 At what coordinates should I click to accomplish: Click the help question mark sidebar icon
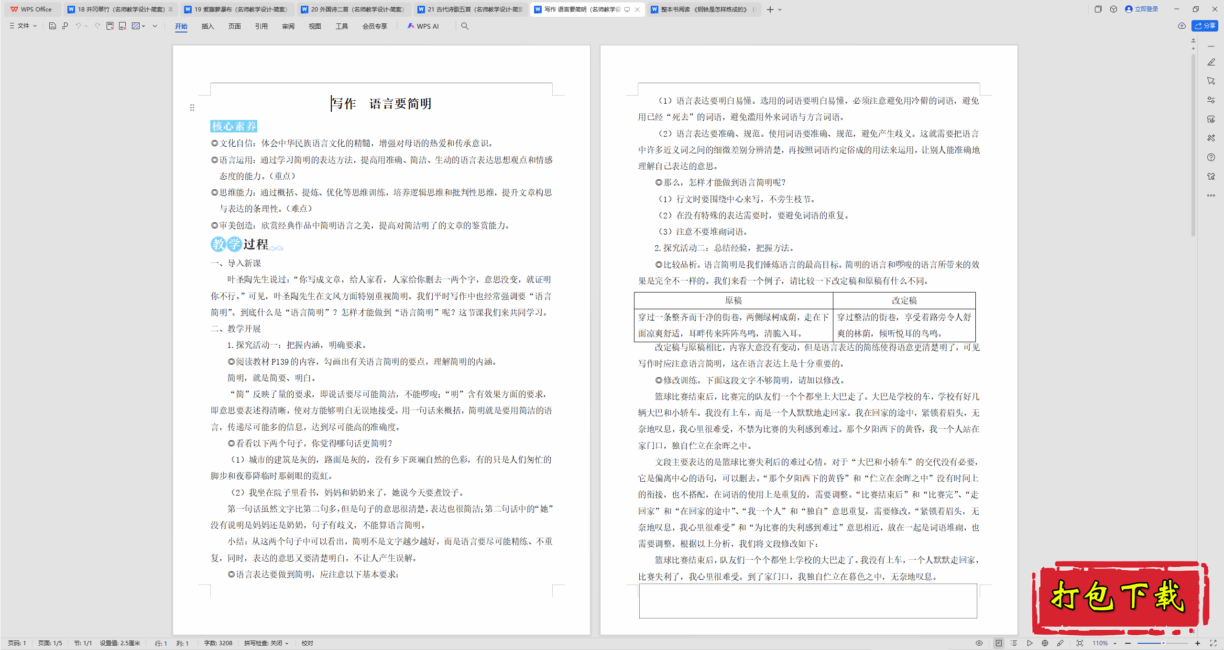1211,157
